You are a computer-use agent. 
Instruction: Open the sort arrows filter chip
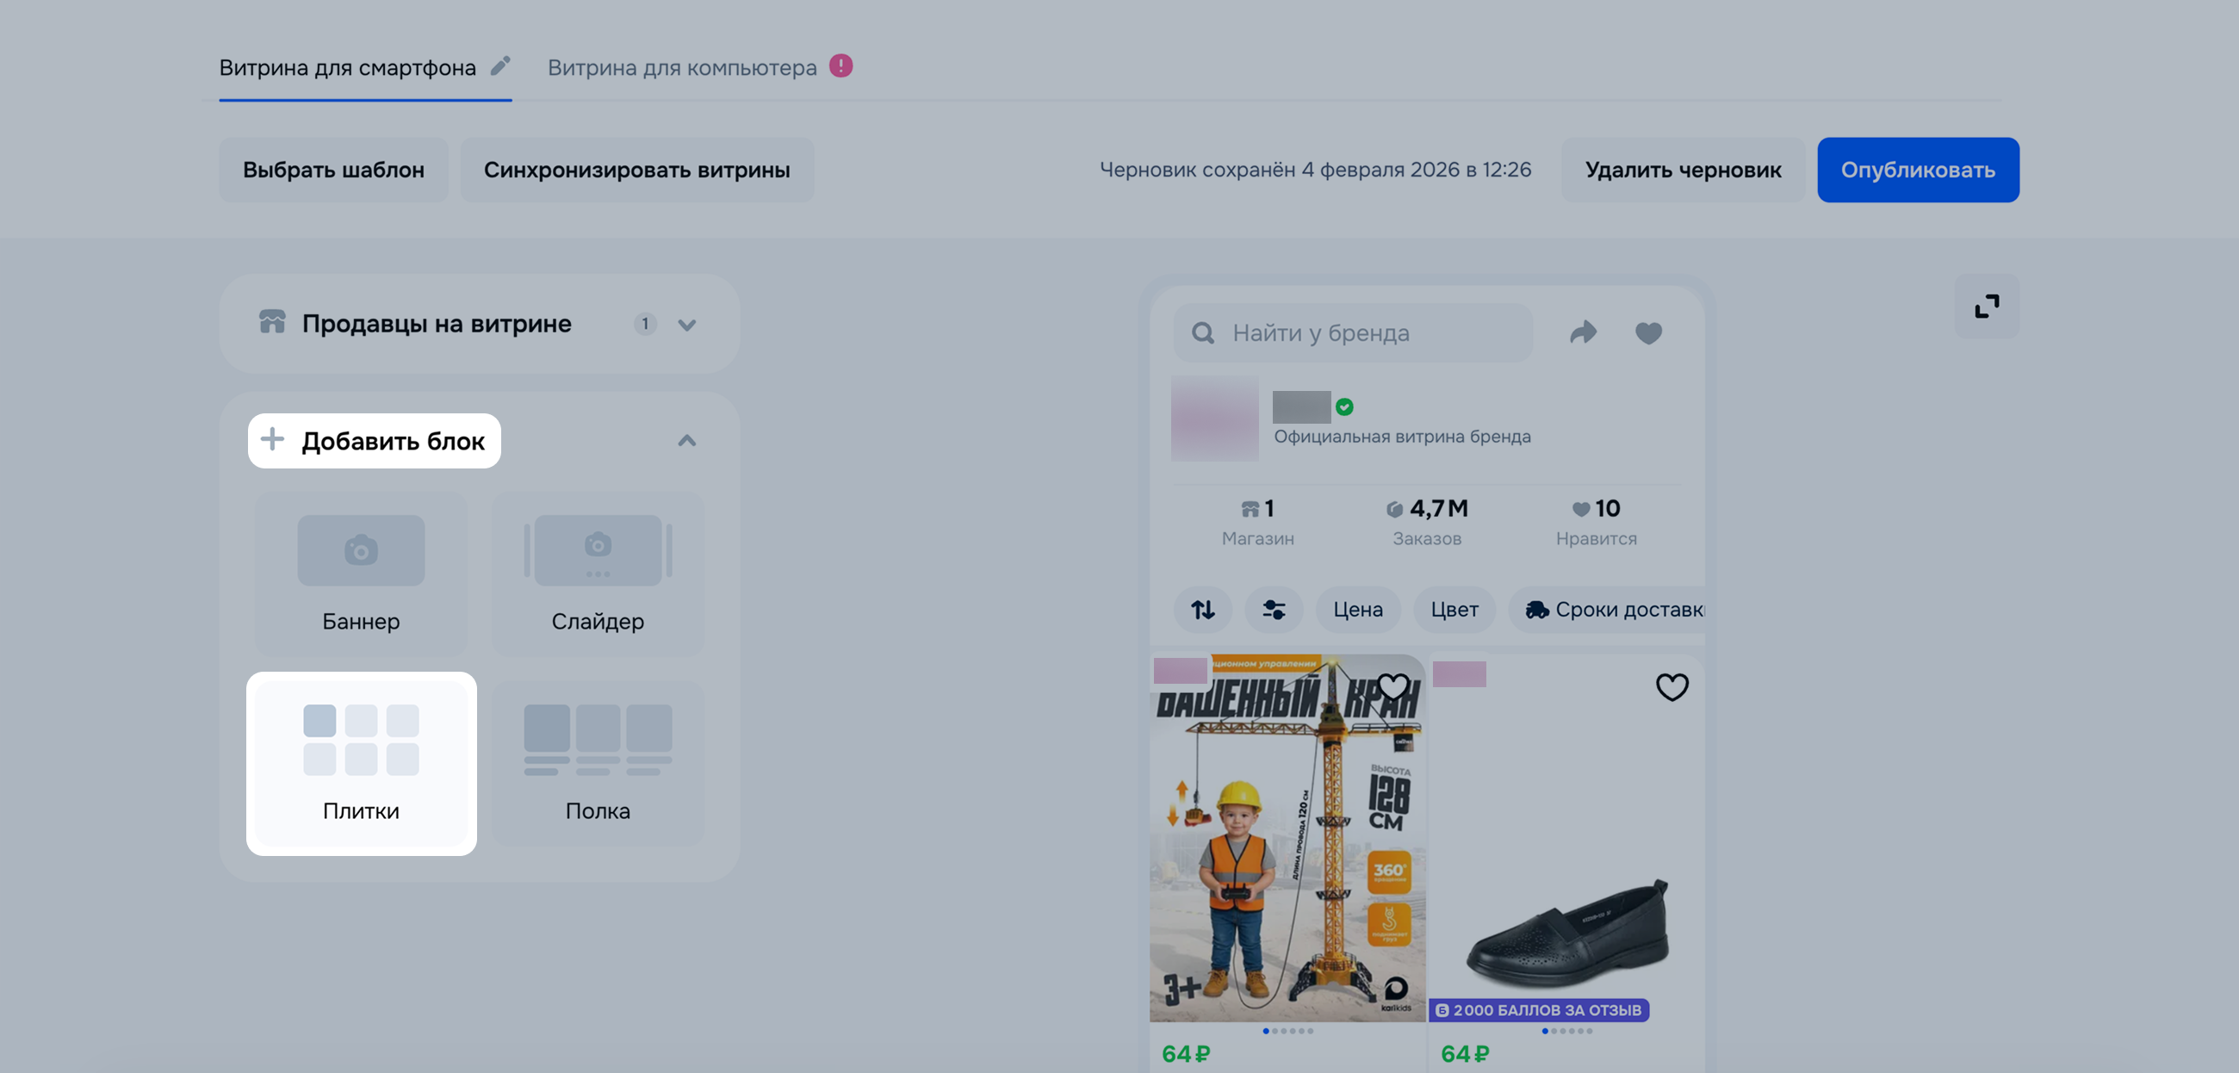pyautogui.click(x=1203, y=610)
